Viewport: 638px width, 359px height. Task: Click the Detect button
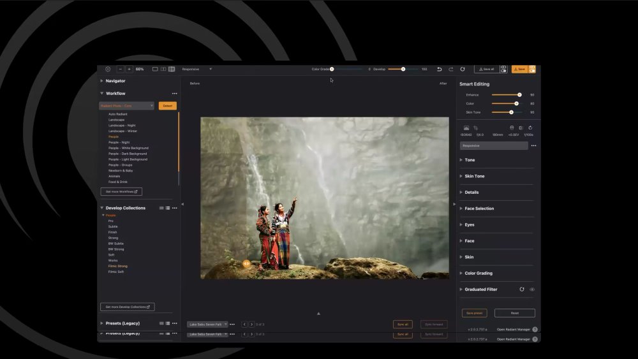167,106
